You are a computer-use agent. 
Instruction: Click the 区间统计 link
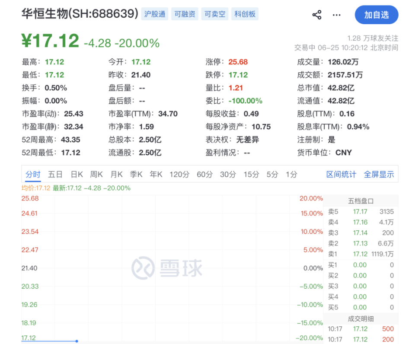pyautogui.click(x=341, y=175)
